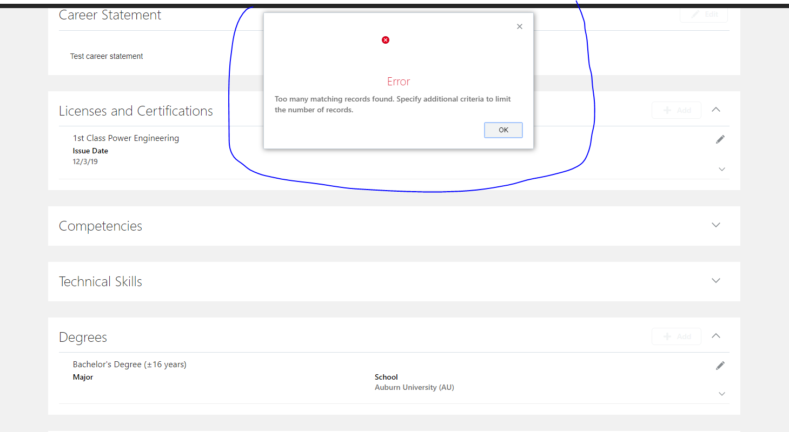The height and width of the screenshot is (432, 789).
Task: Click the Edit button on Career Statement
Action: click(x=704, y=14)
